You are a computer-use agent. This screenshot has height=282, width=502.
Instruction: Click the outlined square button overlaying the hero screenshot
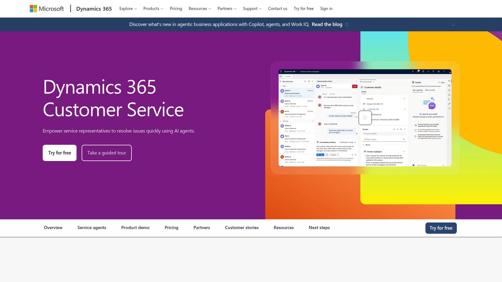pyautogui.click(x=365, y=118)
